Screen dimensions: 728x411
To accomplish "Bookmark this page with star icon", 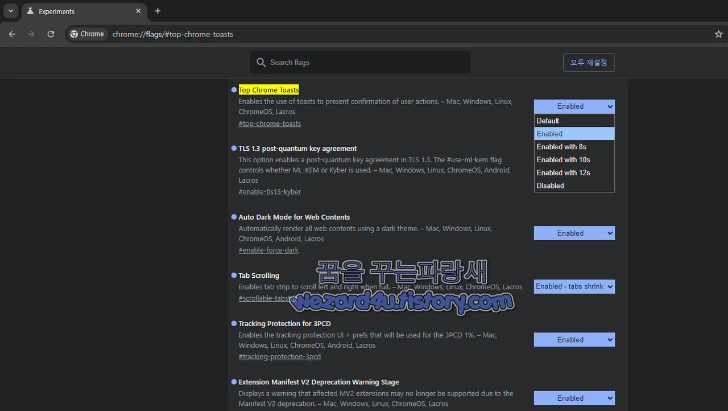I will (718, 34).
